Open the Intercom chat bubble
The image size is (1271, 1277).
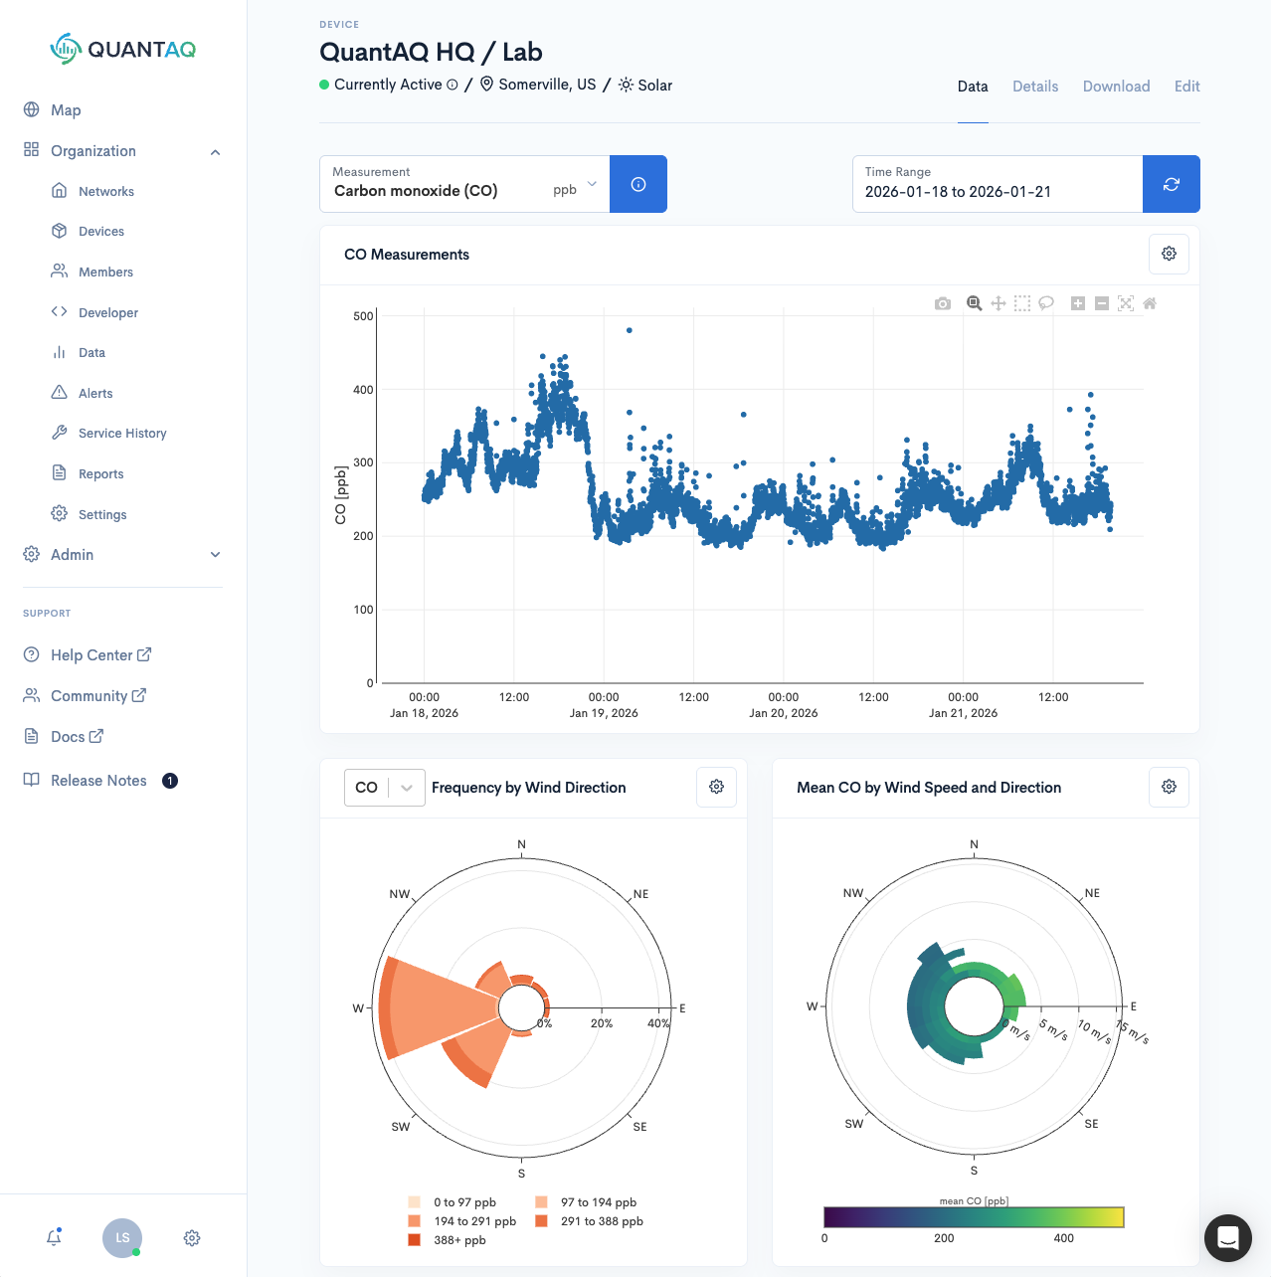(x=1227, y=1238)
